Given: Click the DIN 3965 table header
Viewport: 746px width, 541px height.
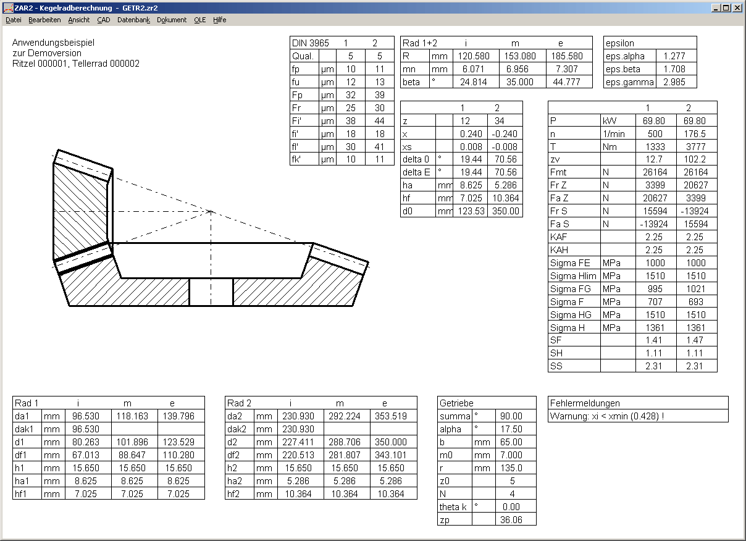Looking at the screenshot, I should click(310, 43).
